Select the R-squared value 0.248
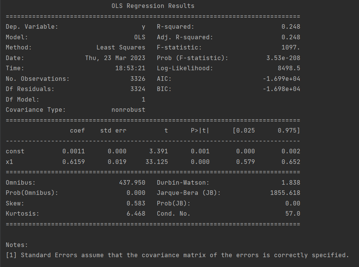 point(291,27)
